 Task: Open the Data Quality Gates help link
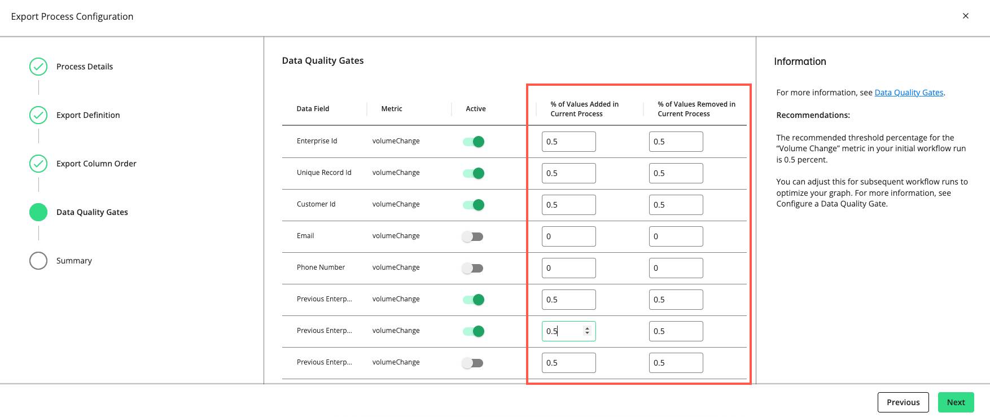(909, 93)
